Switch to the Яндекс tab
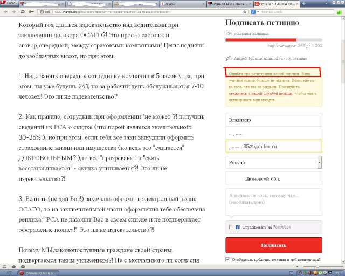The height and width of the screenshot is (276, 345). point(183,4)
